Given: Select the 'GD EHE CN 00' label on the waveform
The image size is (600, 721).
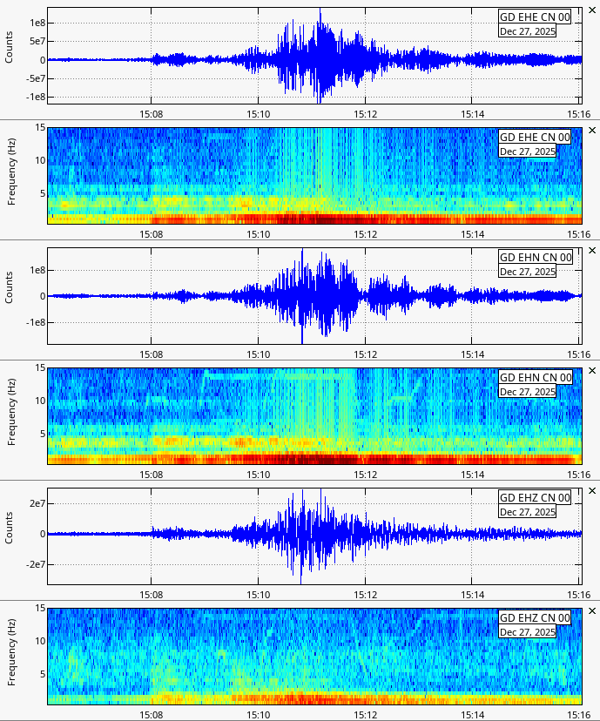Looking at the screenshot, I should (x=535, y=17).
